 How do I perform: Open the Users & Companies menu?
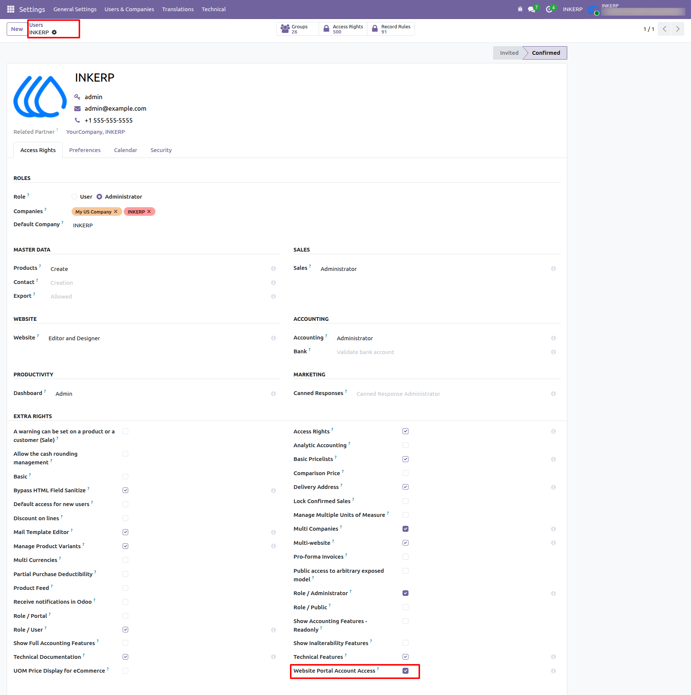coord(129,9)
